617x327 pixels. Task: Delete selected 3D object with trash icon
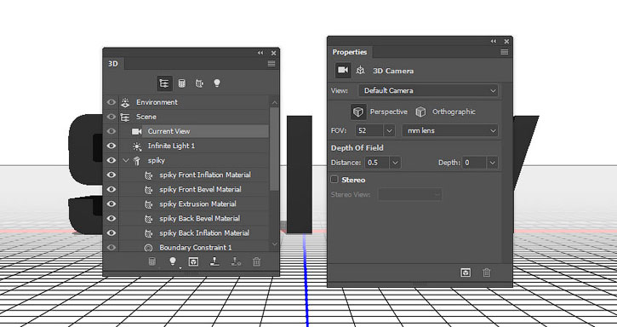(x=256, y=261)
